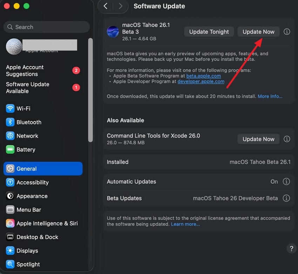Click the Wi-Fi icon in sidebar
The height and width of the screenshot is (274, 298).
click(x=10, y=109)
